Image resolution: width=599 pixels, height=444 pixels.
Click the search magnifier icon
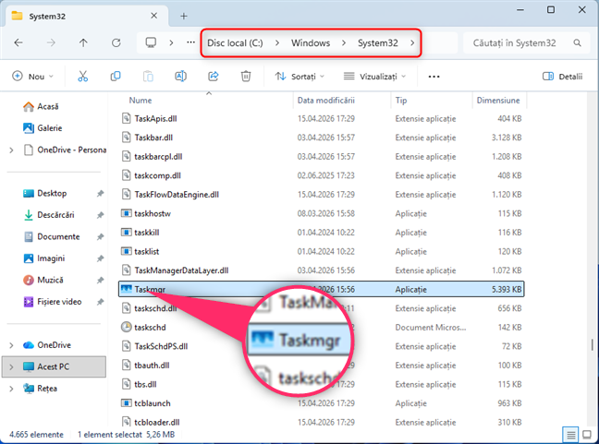coord(577,42)
